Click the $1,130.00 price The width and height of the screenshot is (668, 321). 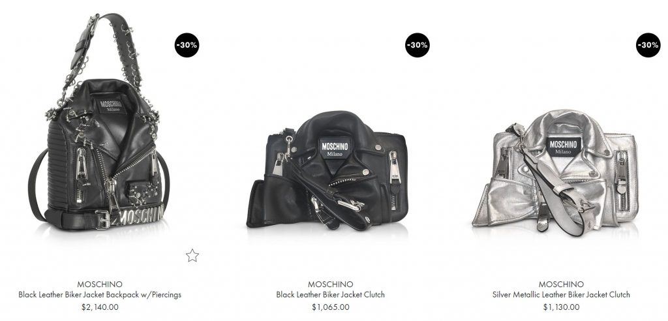[x=561, y=307]
